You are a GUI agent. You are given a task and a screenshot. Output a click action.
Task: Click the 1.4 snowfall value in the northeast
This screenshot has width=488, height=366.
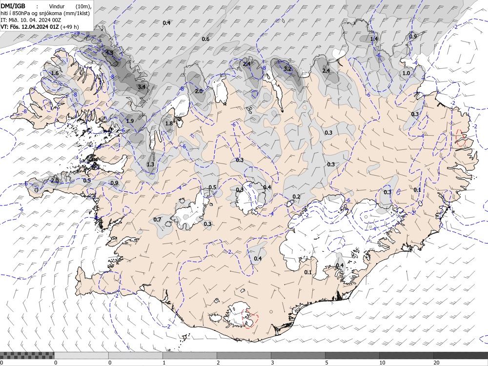tap(374, 39)
